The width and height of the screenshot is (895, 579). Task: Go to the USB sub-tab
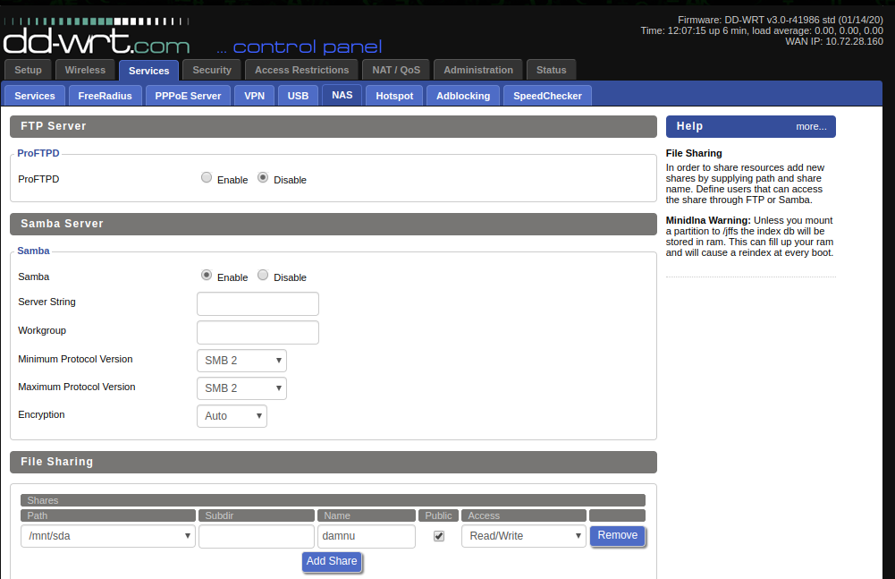[x=298, y=96]
